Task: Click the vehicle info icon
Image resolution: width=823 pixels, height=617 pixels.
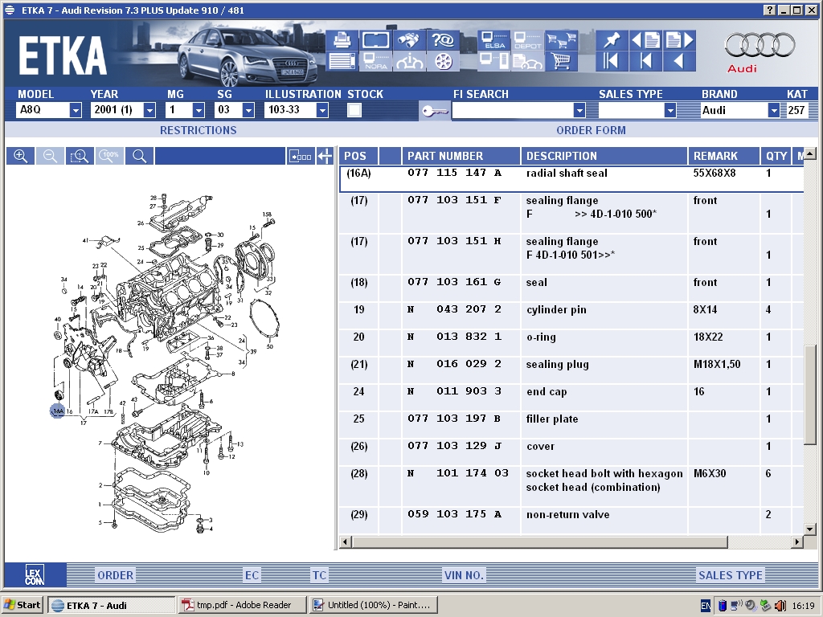Action: point(409,61)
